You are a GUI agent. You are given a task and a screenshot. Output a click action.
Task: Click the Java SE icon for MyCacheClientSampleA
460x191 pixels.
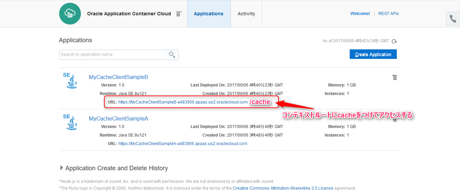coord(71,122)
